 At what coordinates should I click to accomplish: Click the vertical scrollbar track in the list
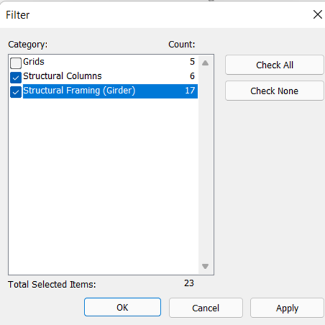point(205,165)
